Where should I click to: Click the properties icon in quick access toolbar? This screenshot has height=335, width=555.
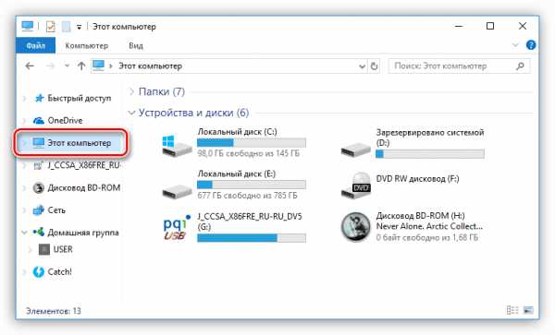click(x=51, y=27)
